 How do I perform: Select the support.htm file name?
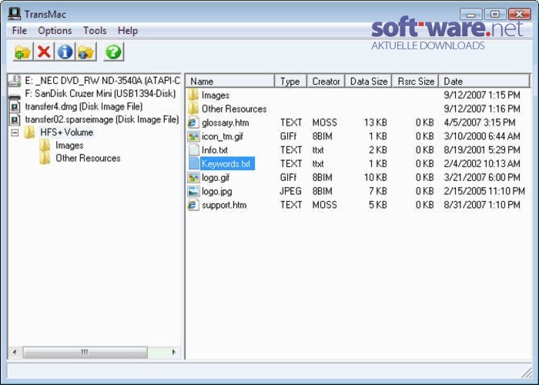[224, 206]
